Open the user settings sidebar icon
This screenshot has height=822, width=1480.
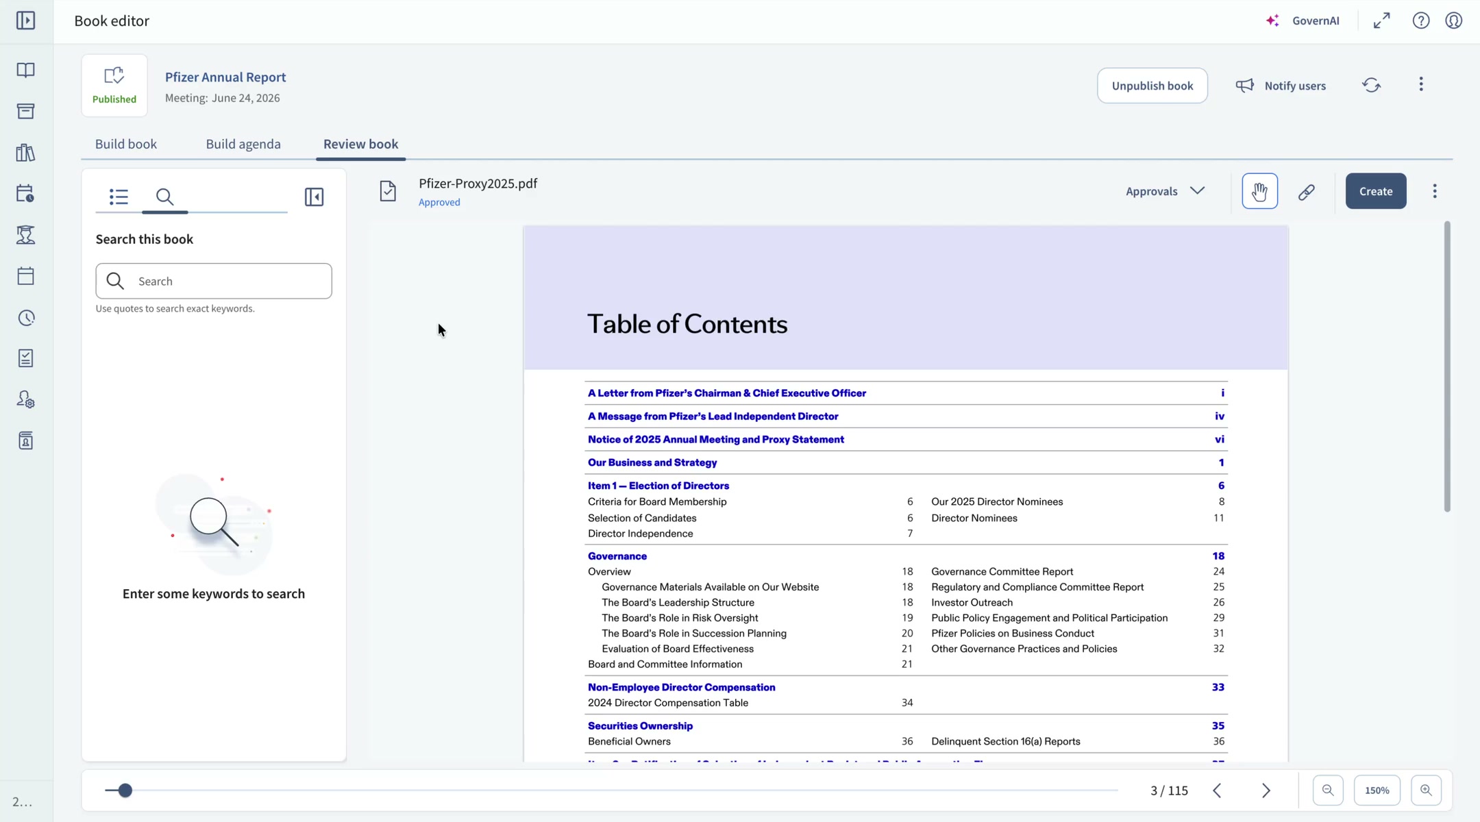25,399
